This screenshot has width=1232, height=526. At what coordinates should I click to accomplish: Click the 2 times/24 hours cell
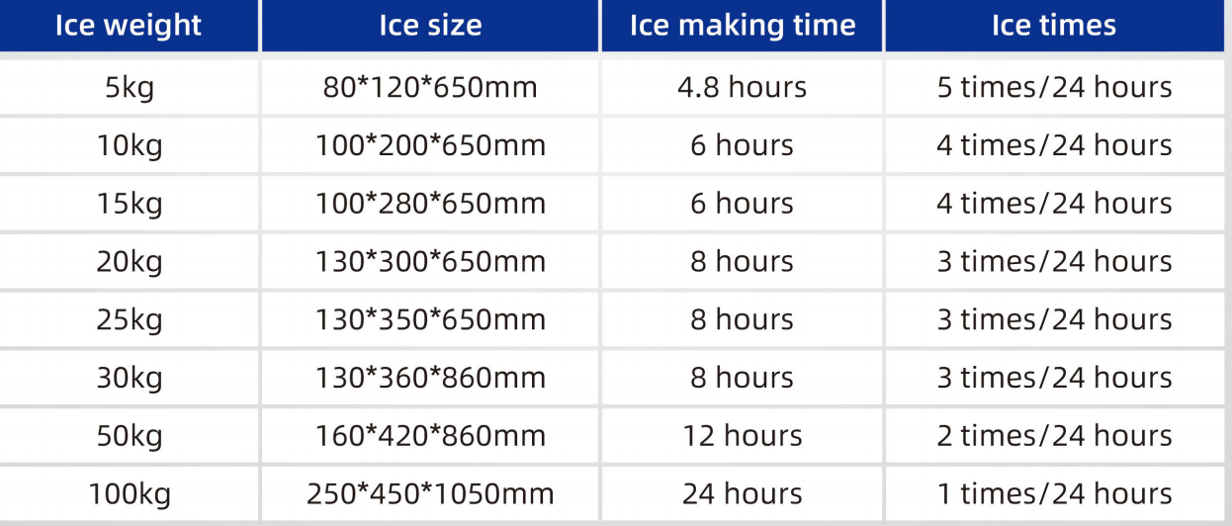click(x=1054, y=436)
